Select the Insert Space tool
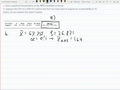 [33, 2]
